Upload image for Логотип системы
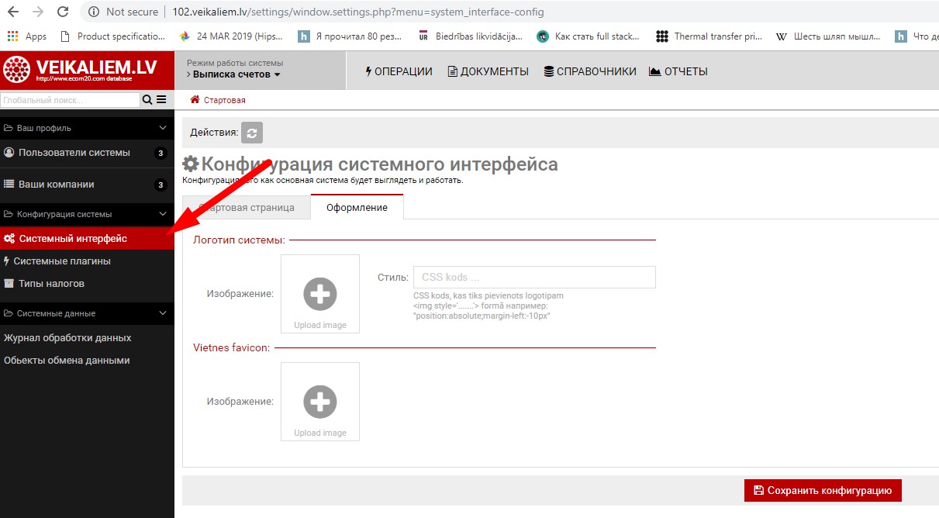The height and width of the screenshot is (518, 939). click(x=320, y=294)
